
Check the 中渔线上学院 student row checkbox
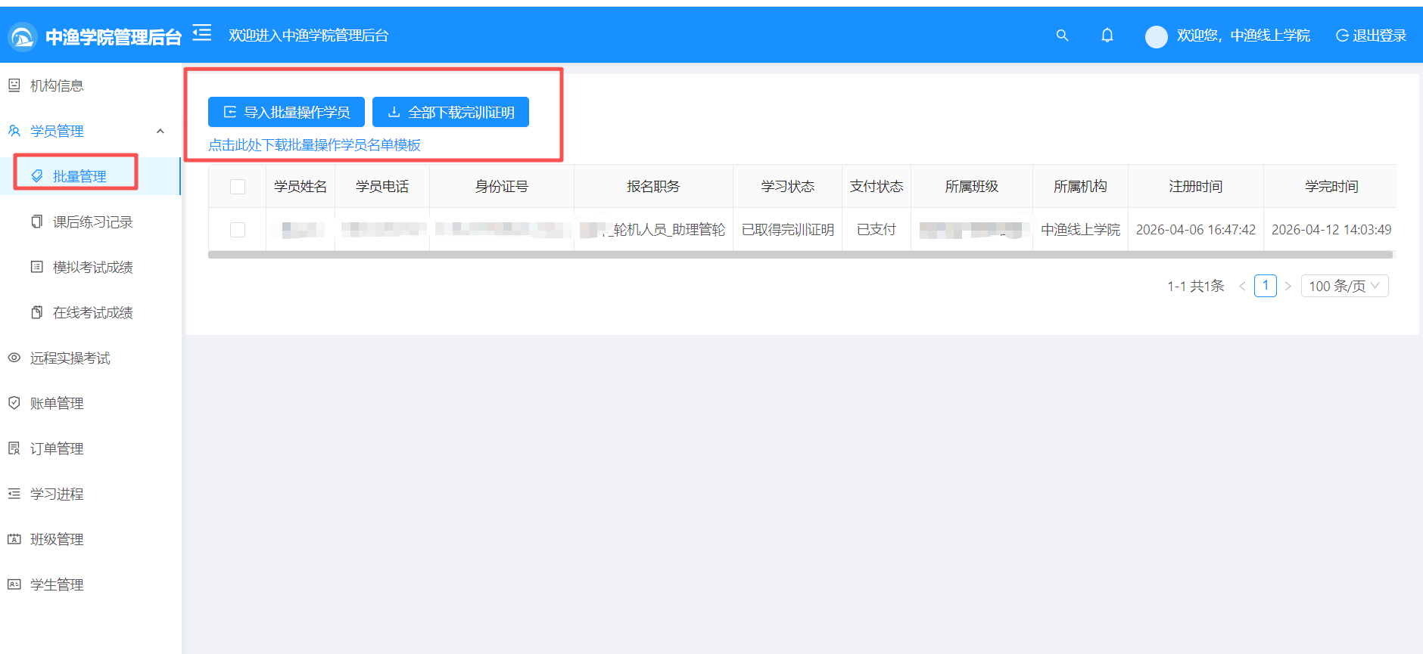pos(238,230)
